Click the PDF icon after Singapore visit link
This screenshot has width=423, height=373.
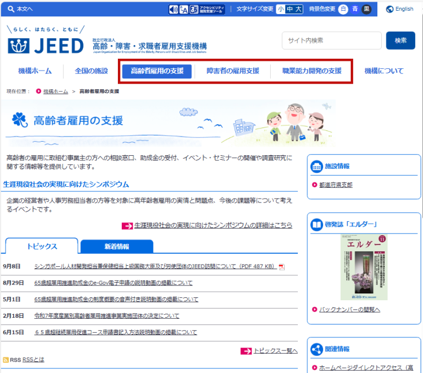(x=281, y=267)
